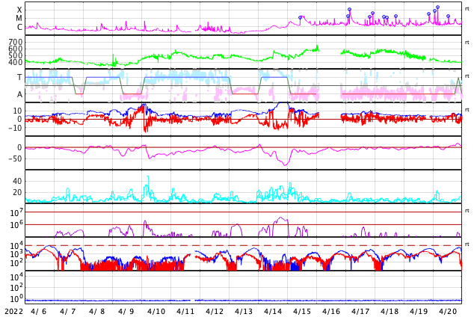The image size is (474, 317).
Task: Click the 4/15 date label
Action: click(302, 311)
